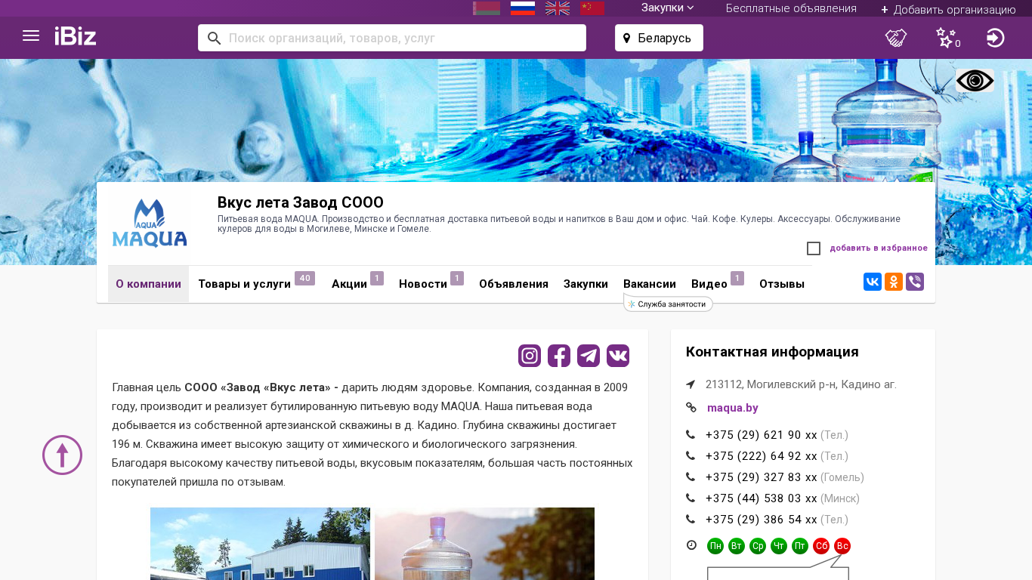Switch language to English flag
Image resolution: width=1032 pixels, height=580 pixels.
coord(558,8)
